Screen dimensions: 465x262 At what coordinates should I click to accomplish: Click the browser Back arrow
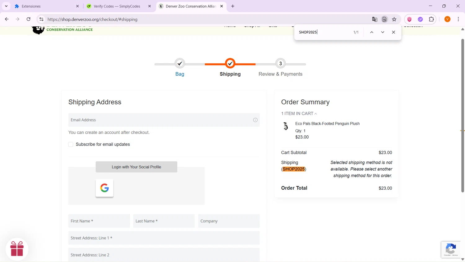[7, 19]
